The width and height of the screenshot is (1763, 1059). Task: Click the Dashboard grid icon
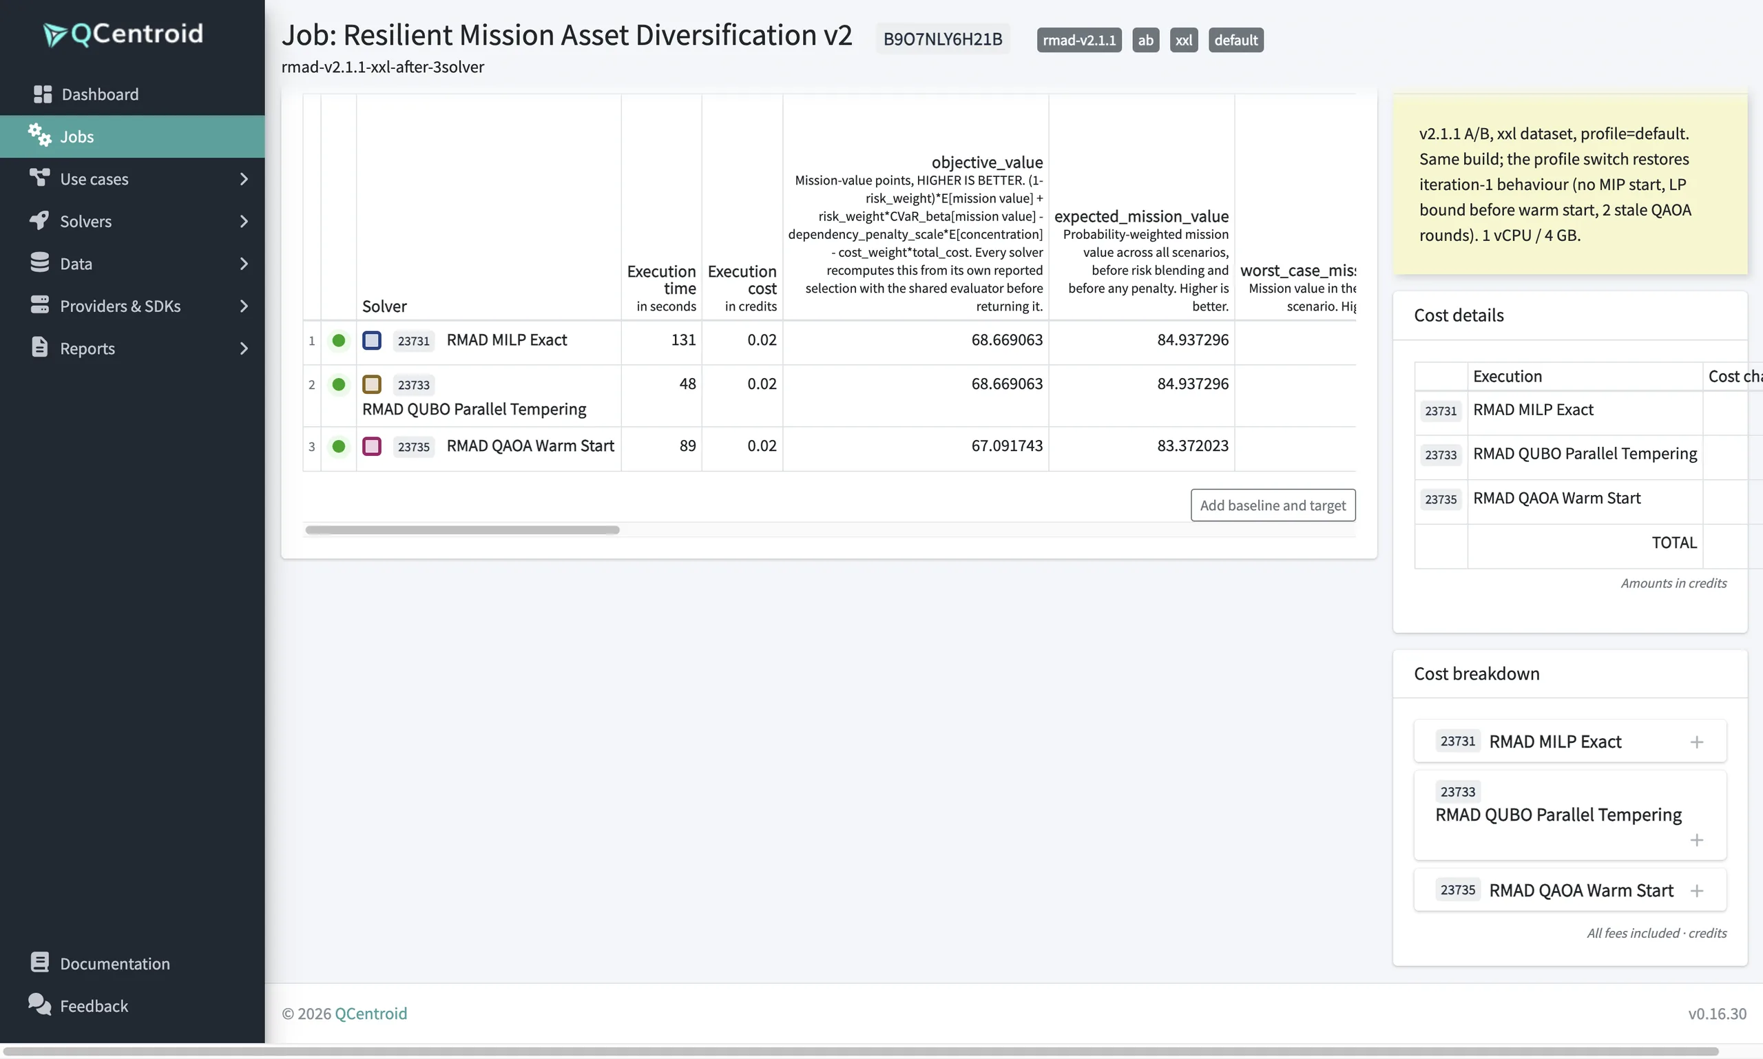pyautogui.click(x=42, y=94)
